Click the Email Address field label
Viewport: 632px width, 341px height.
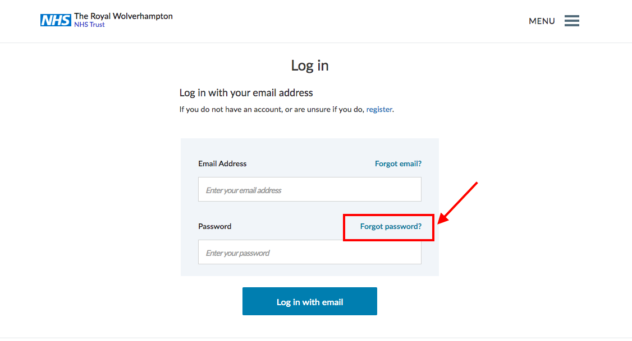point(222,164)
